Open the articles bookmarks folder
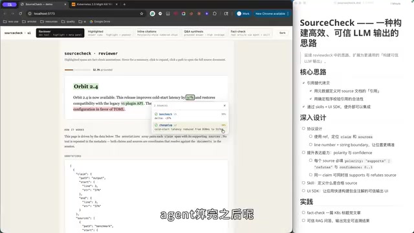Image resolution: width=414 pixels, height=233 pixels. tap(29, 21)
